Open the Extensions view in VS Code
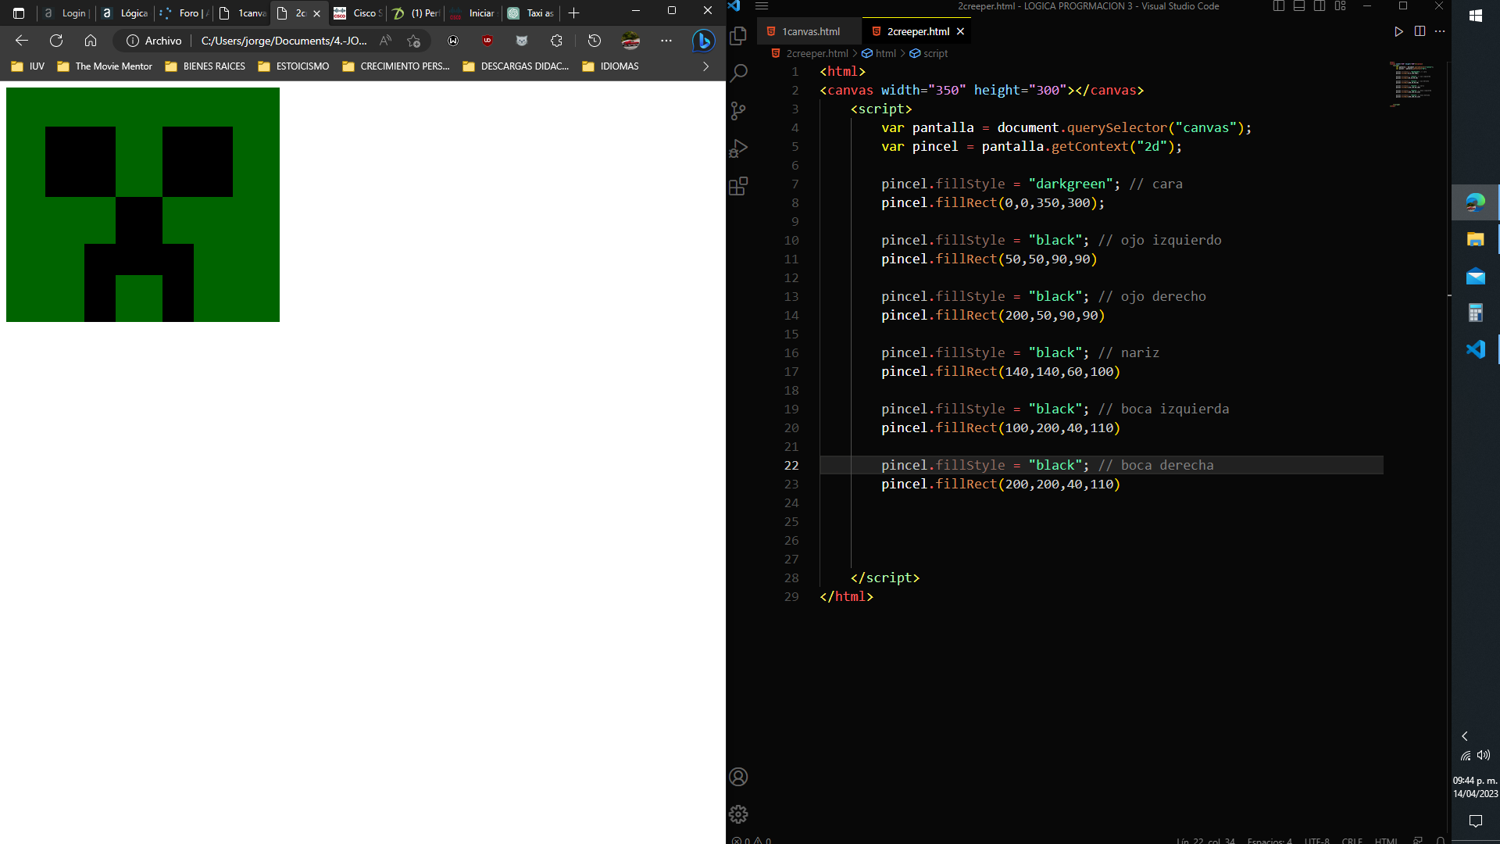 point(738,186)
